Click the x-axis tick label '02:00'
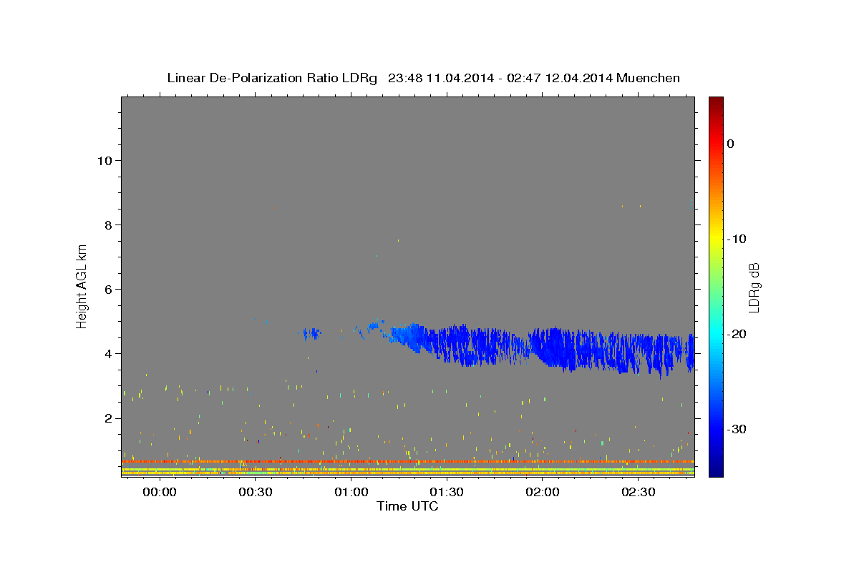This screenshot has height=572, width=859. [x=543, y=493]
